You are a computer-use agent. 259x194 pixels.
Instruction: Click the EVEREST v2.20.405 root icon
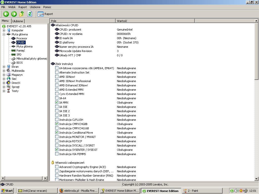point(4,26)
